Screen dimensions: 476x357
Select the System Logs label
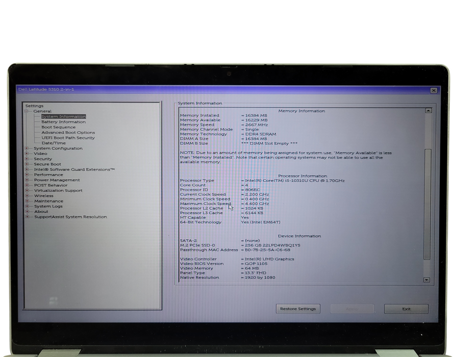[48, 206]
